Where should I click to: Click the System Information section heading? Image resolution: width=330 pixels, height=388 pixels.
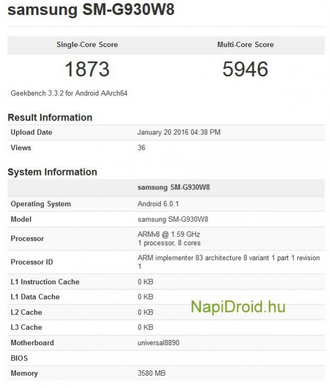(52, 172)
